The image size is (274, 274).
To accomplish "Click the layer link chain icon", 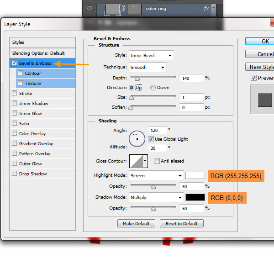I will pos(123,8).
